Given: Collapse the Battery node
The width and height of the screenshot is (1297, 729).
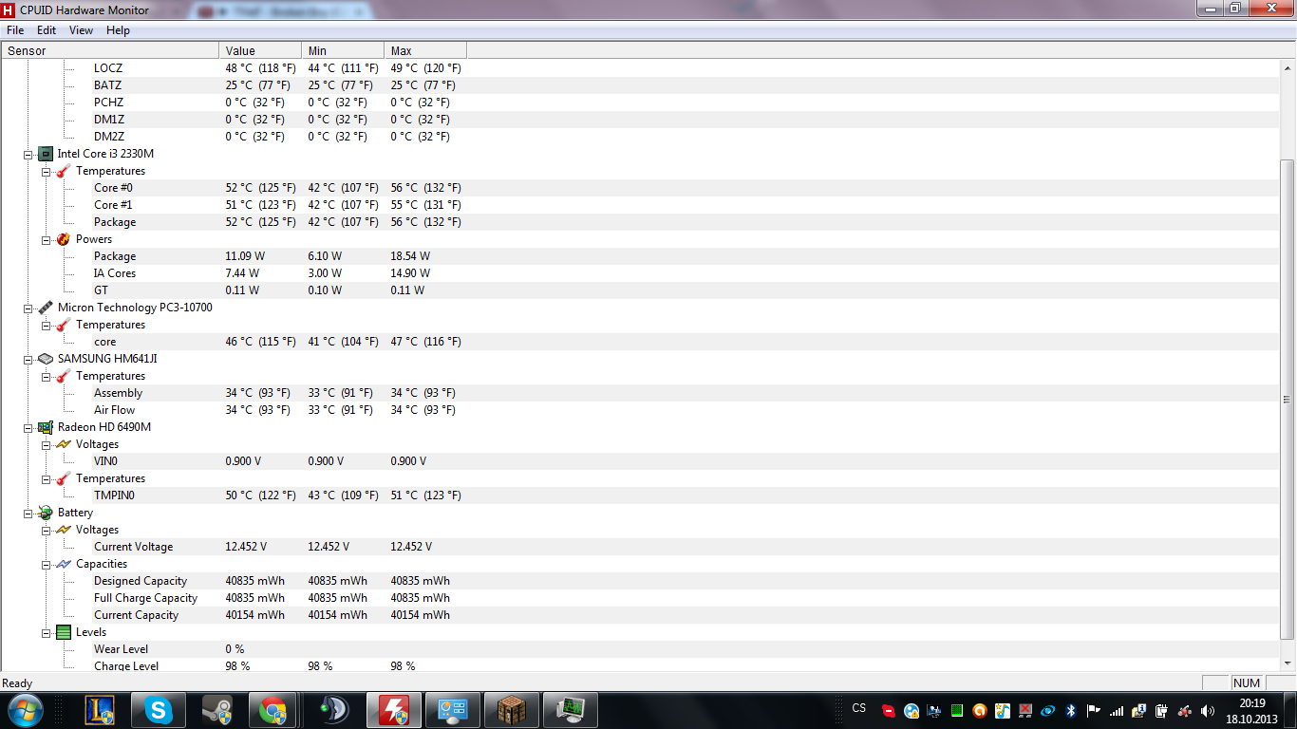Looking at the screenshot, I should pos(28,513).
